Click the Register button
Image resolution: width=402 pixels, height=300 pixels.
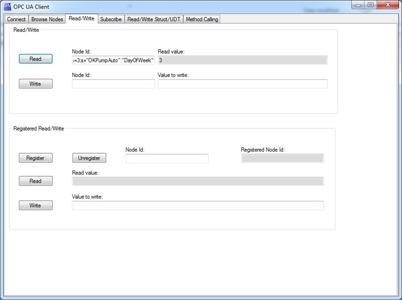pos(36,158)
